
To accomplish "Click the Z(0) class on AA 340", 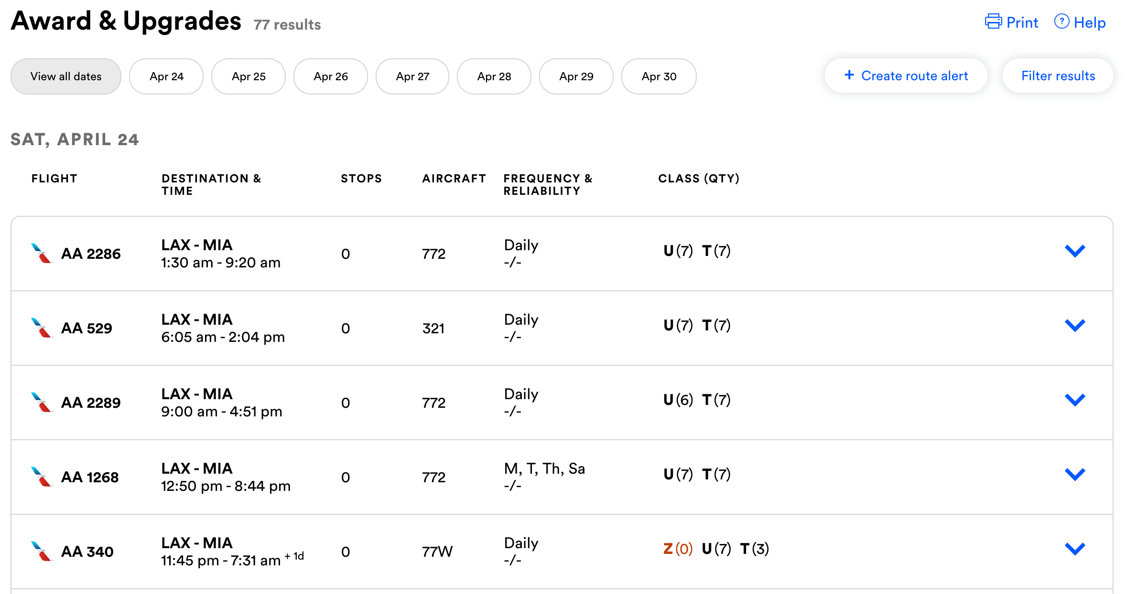I will tap(678, 549).
